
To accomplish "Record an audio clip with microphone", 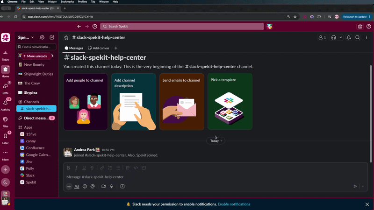I will [x=111, y=186].
